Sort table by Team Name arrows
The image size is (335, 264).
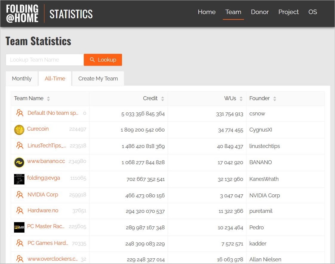(48, 99)
